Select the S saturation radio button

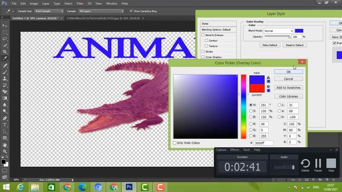[251, 111]
